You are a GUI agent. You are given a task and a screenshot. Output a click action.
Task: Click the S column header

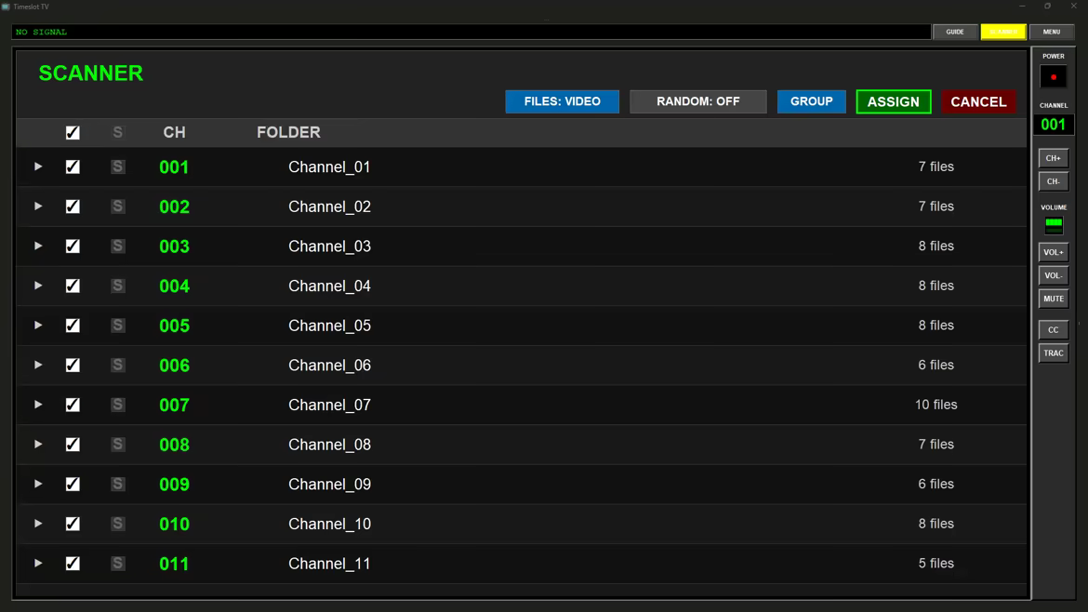[x=118, y=132]
